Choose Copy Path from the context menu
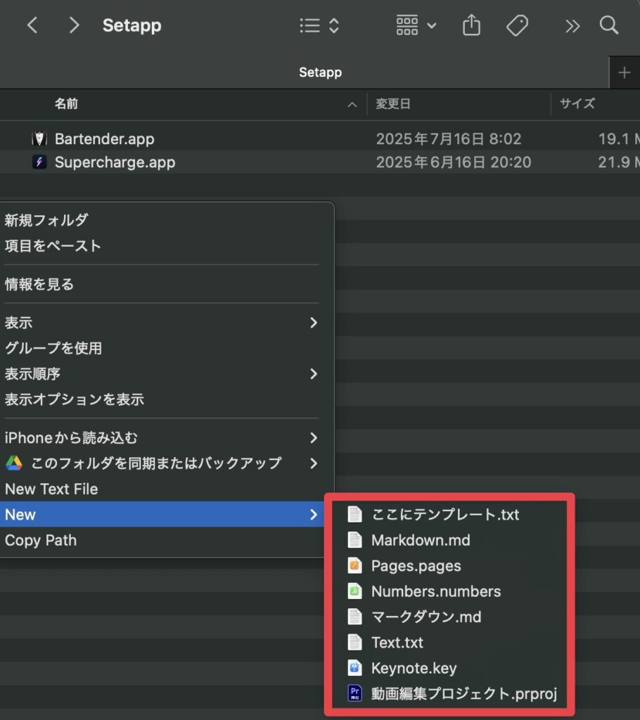This screenshot has height=720, width=640. [x=162, y=541]
